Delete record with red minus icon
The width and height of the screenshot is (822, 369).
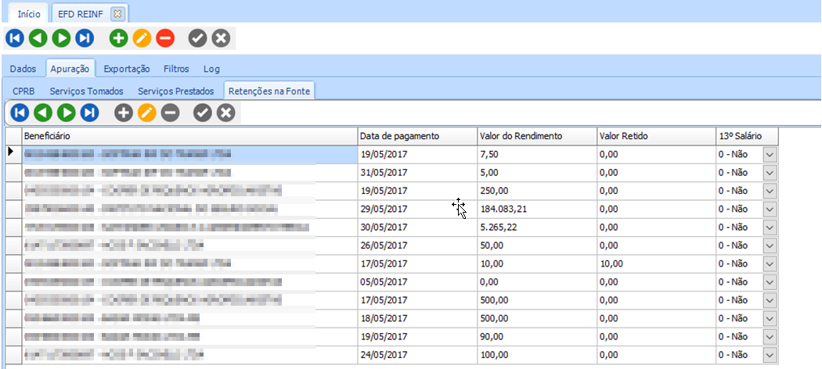[x=165, y=38]
